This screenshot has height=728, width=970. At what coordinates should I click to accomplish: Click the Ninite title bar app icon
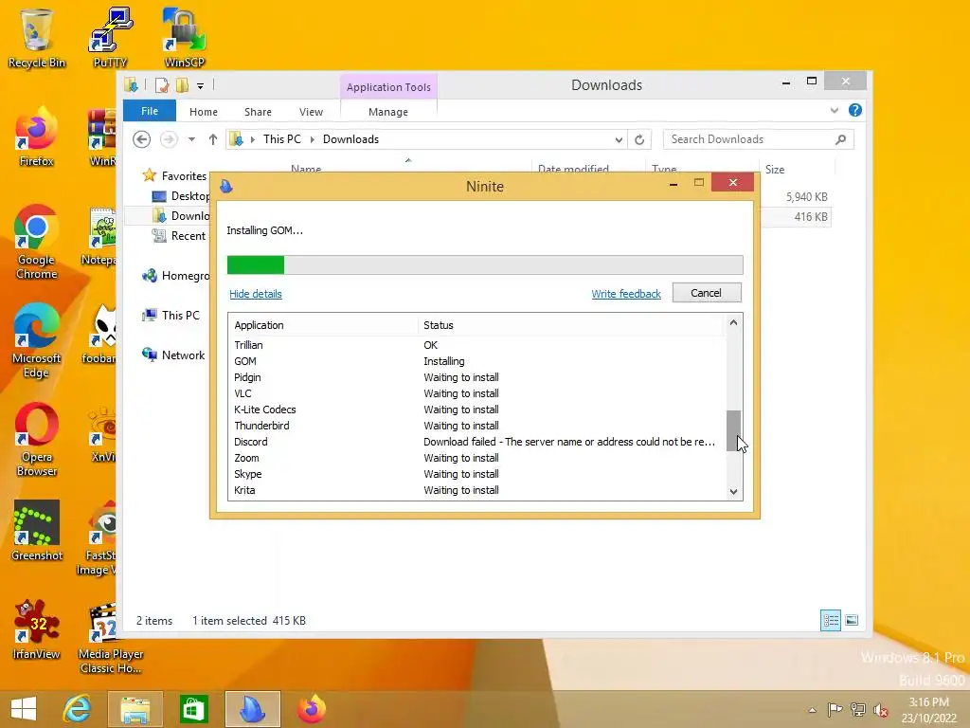click(x=225, y=186)
